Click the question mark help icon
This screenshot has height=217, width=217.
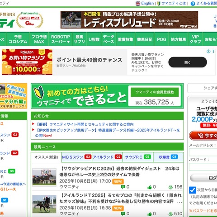193,4
